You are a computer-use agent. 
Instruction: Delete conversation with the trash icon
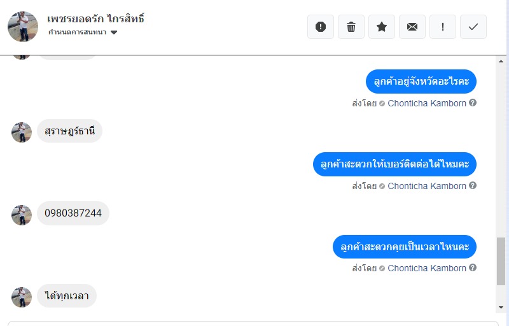[351, 27]
